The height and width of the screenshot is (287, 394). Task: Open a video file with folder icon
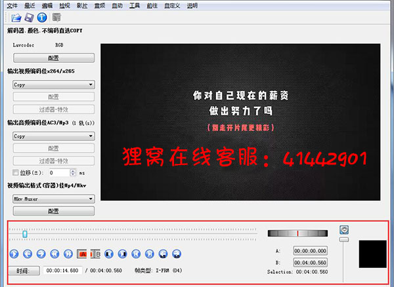click(16, 18)
